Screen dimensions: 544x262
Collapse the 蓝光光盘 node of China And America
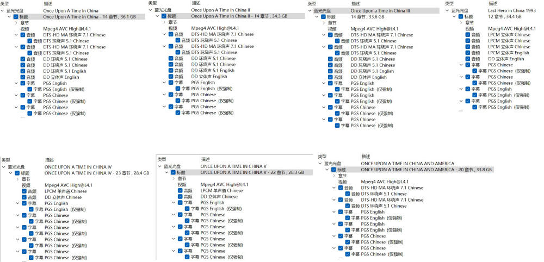[320, 164]
